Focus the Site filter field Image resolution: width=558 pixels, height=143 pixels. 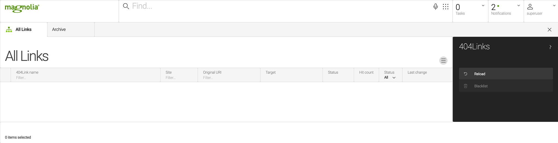click(x=180, y=78)
